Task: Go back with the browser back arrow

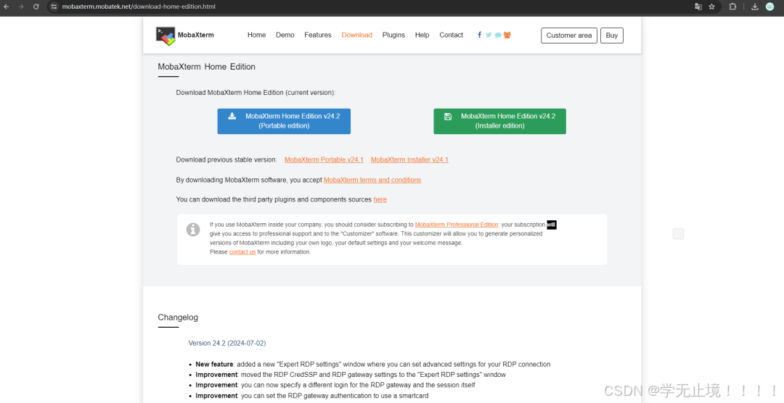Action: click(x=7, y=7)
